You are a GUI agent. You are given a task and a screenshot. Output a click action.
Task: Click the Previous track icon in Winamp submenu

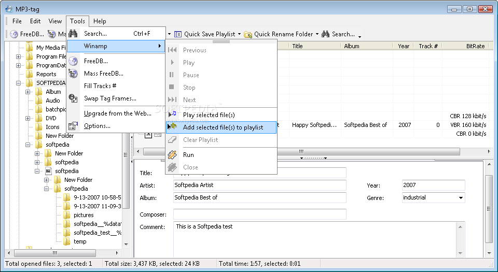(172, 50)
